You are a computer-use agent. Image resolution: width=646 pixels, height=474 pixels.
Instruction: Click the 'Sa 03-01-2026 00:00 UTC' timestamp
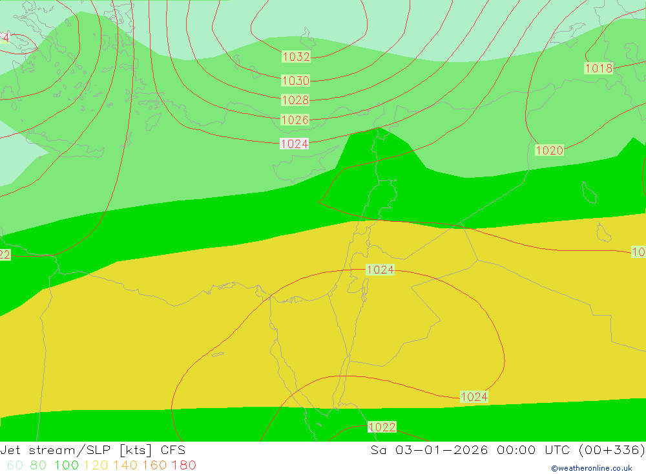pos(470,449)
